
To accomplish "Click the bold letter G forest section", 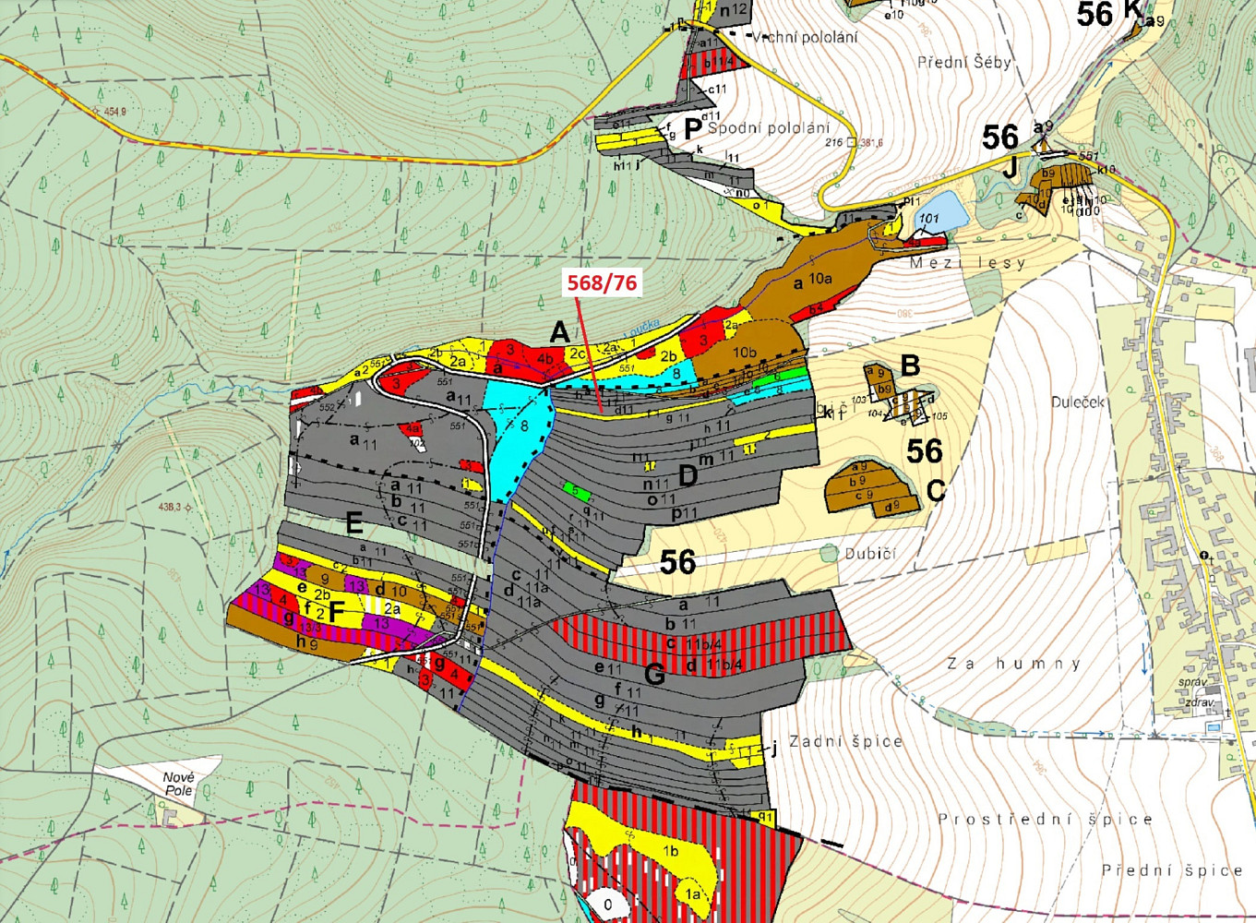I will click(x=654, y=676).
